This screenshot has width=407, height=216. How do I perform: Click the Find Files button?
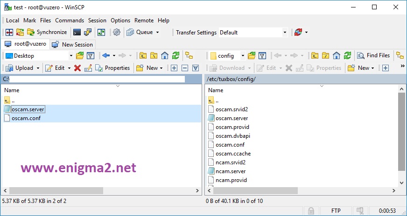coord(373,55)
